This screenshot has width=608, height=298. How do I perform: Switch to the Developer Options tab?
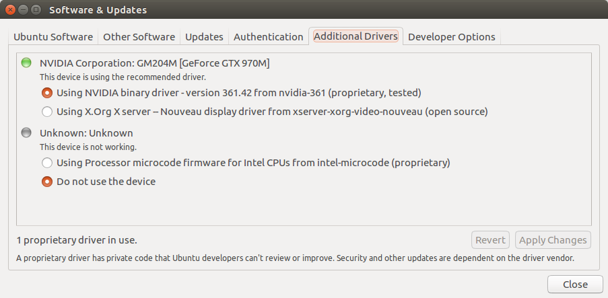point(451,37)
